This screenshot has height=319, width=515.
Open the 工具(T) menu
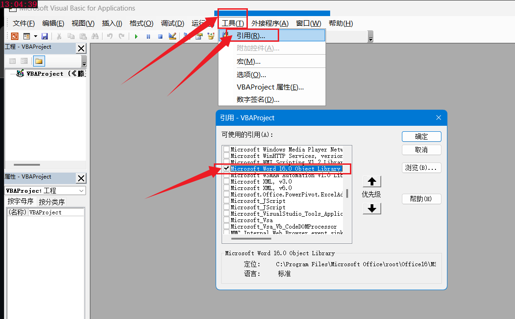click(x=233, y=23)
